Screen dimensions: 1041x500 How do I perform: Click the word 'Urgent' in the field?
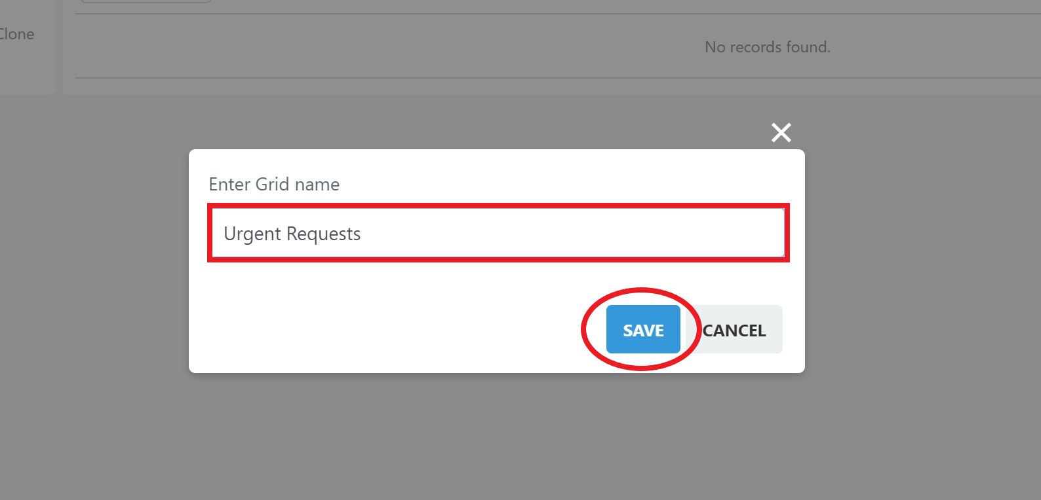pyautogui.click(x=252, y=234)
